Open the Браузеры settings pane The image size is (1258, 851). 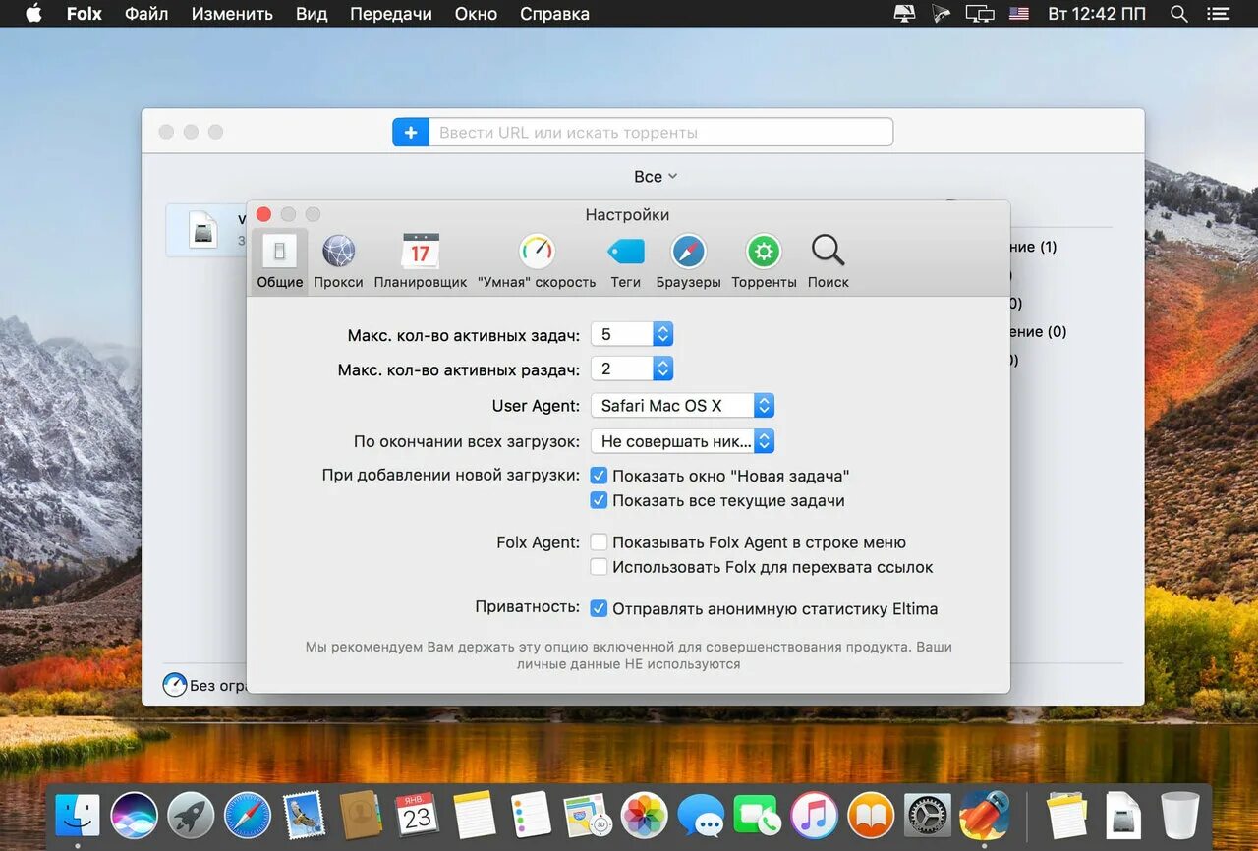[x=688, y=261]
